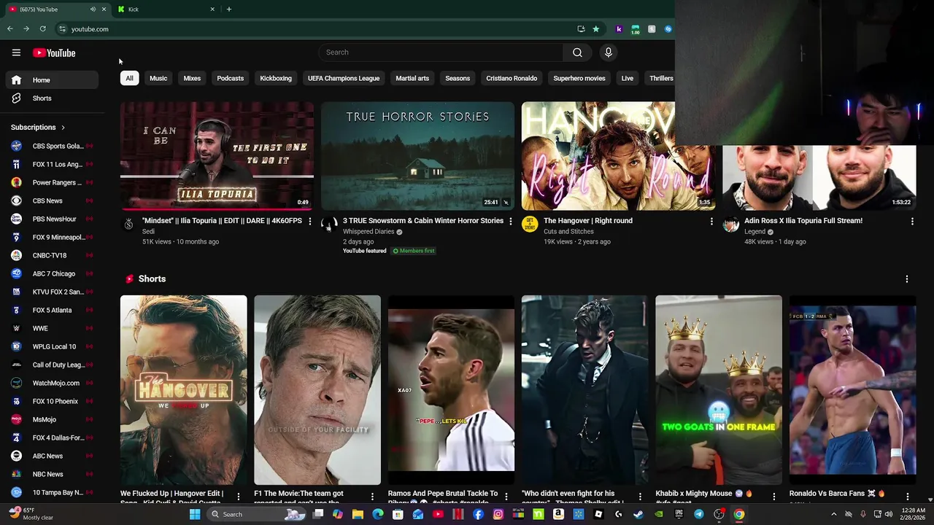Open the Windows Start menu
This screenshot has height=525, width=934.
point(195,514)
